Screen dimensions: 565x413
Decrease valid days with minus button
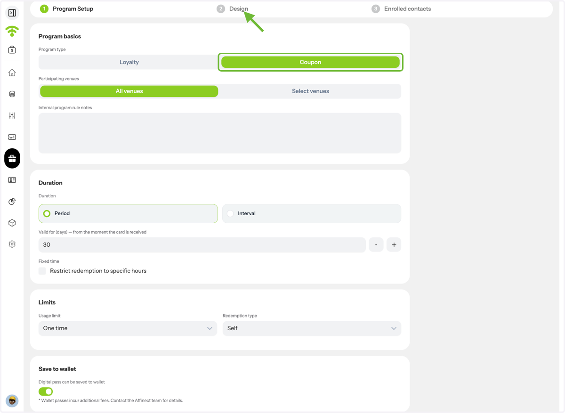point(376,245)
